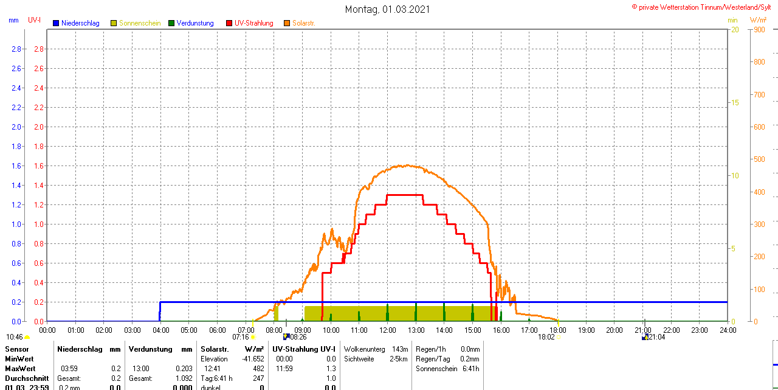Viewport: 778px width, 390px height.
Task: Click the 12:00 tick on time axis
Action: (387, 330)
